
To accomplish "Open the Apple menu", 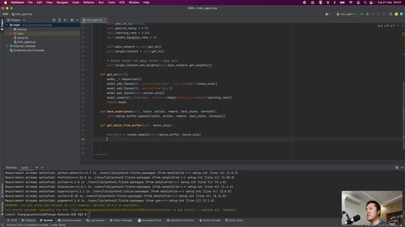I will coord(6,3).
